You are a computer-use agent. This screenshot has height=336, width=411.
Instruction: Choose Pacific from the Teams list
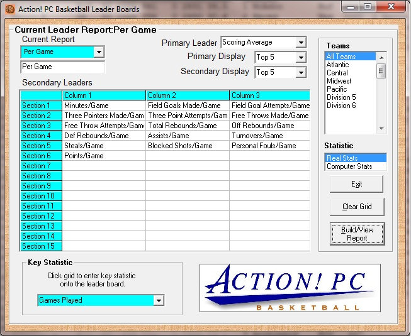350,89
